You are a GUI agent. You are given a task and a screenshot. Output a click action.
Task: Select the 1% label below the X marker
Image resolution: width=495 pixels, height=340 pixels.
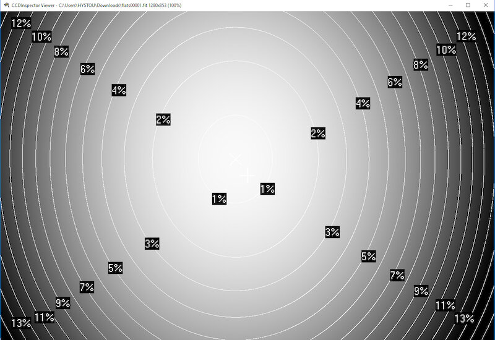pos(219,198)
